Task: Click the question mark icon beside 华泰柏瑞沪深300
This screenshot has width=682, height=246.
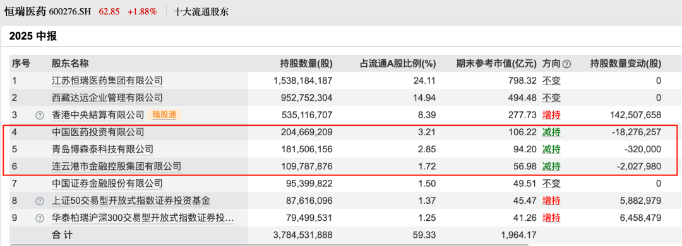Action: (x=40, y=218)
